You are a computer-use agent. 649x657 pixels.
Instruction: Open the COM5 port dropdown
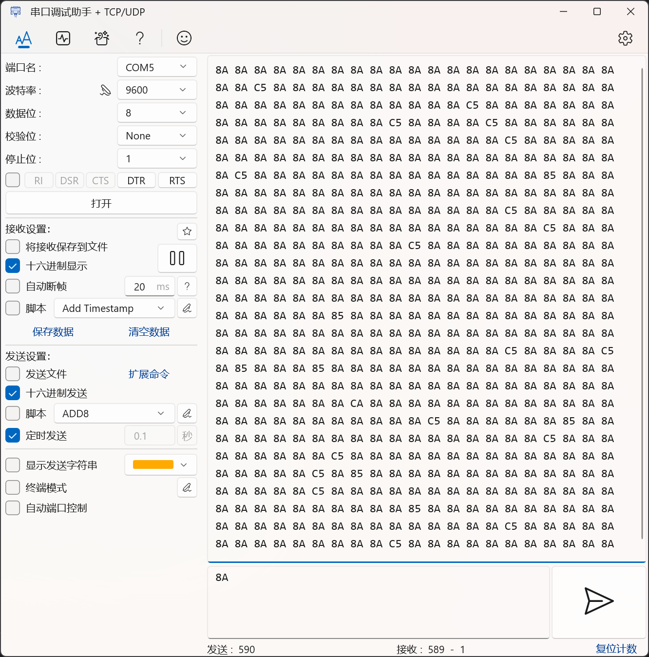156,67
